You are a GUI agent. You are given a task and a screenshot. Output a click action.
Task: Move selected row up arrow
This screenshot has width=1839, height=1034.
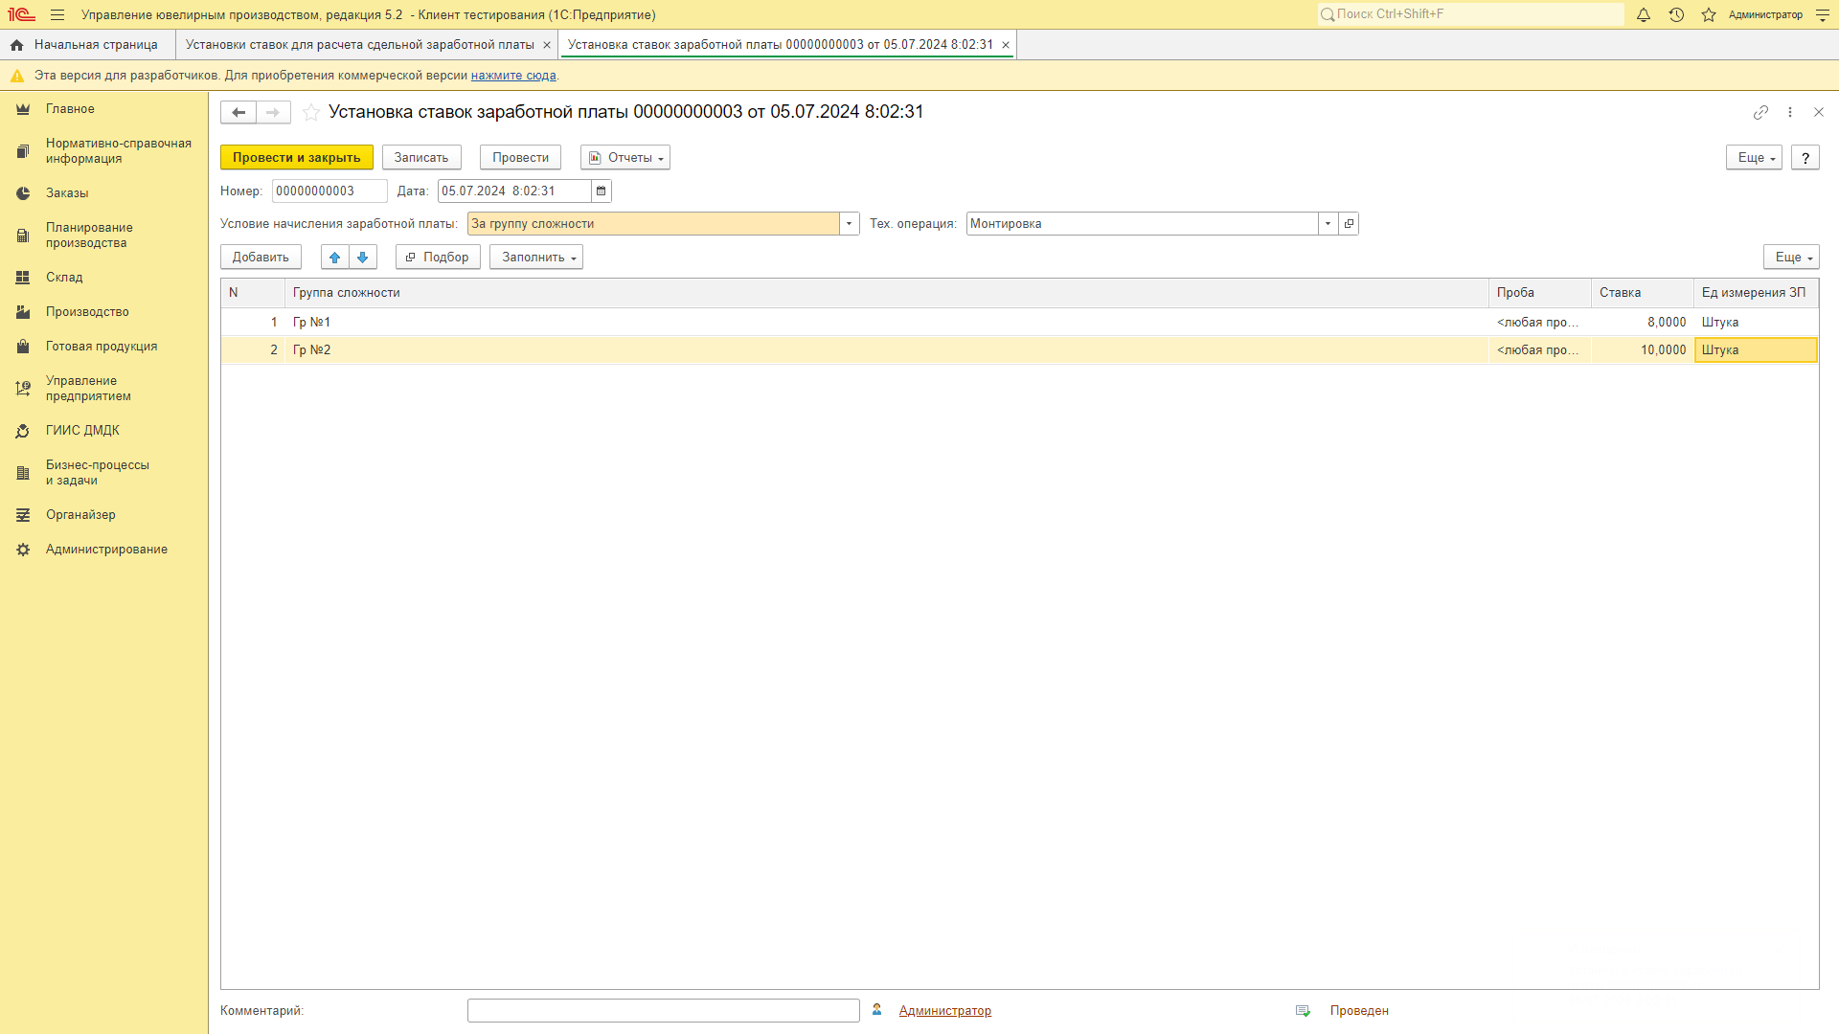(335, 258)
